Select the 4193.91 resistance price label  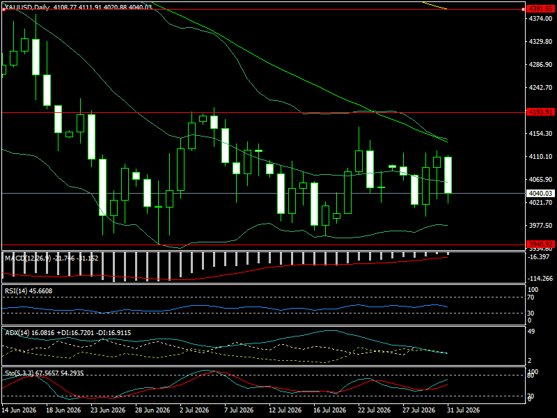point(541,112)
